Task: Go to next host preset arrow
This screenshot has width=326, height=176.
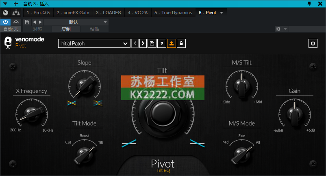Action: click(40, 22)
